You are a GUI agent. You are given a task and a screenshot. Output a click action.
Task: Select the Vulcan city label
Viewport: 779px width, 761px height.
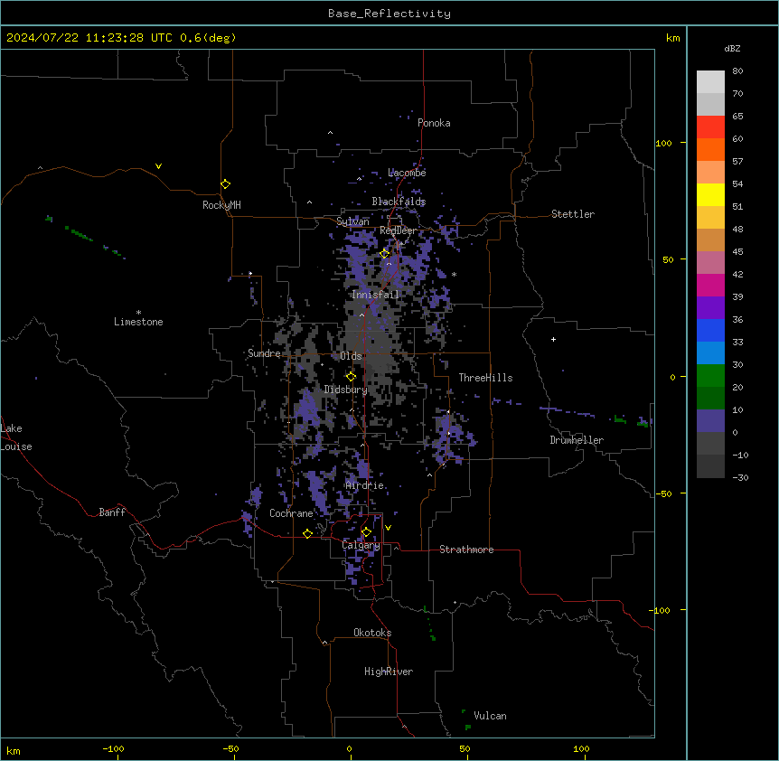[x=491, y=716]
